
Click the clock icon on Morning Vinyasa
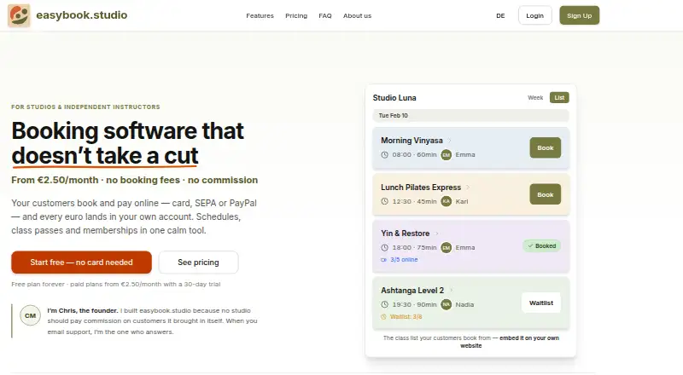pyautogui.click(x=385, y=154)
